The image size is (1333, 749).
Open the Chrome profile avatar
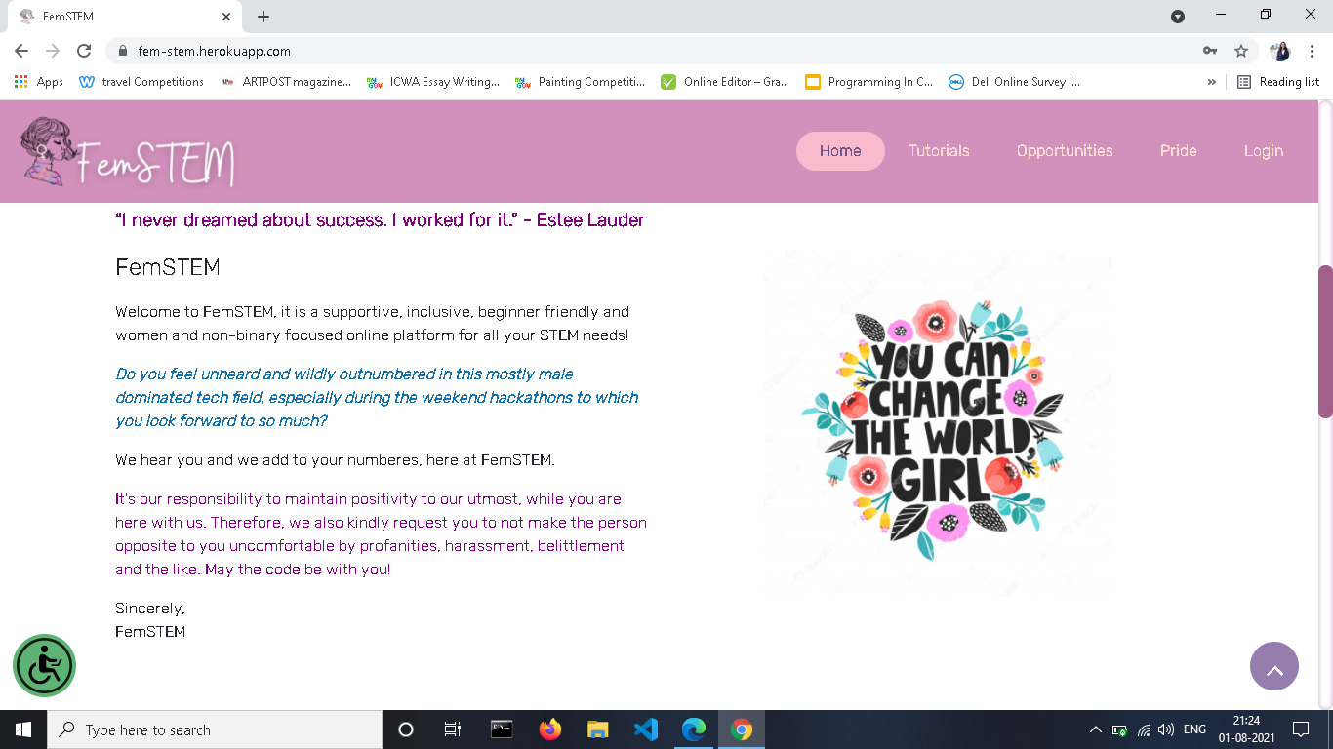(x=1280, y=51)
